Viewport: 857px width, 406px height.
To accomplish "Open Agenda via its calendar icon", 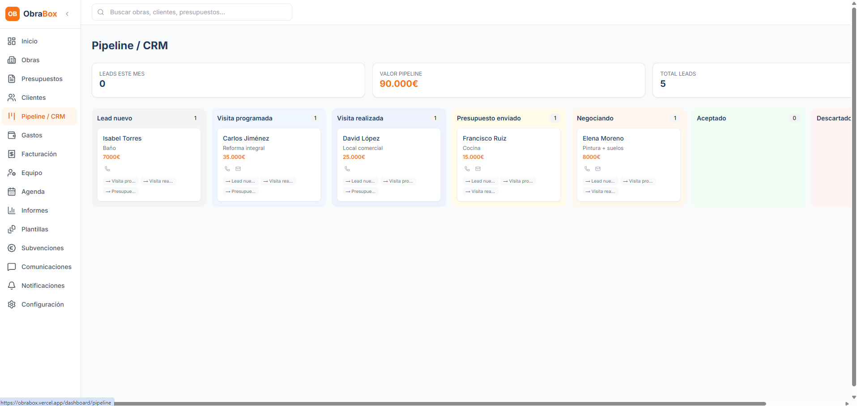I will tap(12, 192).
